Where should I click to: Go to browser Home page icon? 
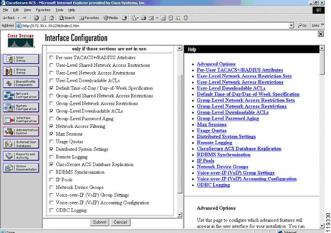(51, 18)
